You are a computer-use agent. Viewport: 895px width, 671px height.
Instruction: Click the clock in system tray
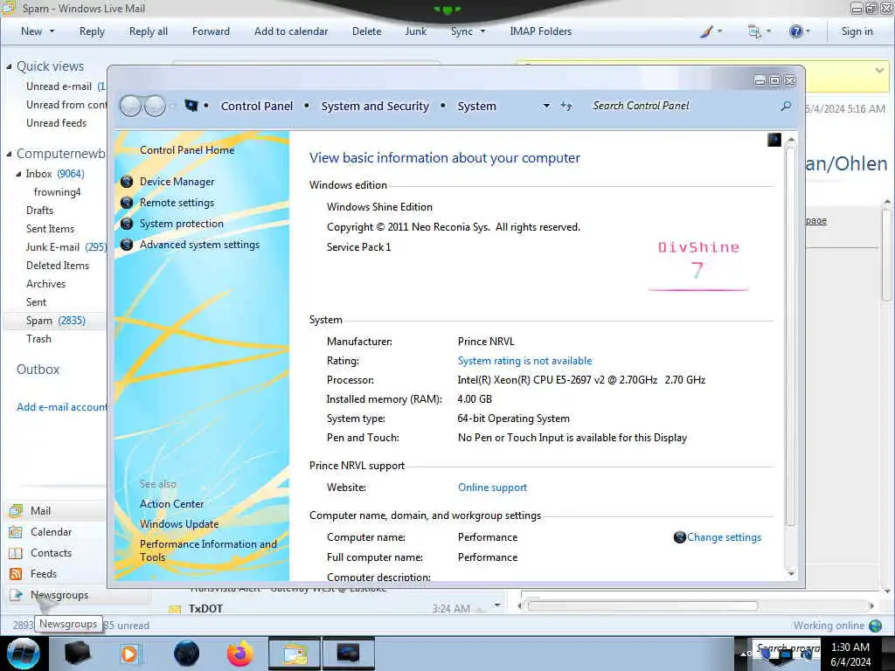point(850,654)
